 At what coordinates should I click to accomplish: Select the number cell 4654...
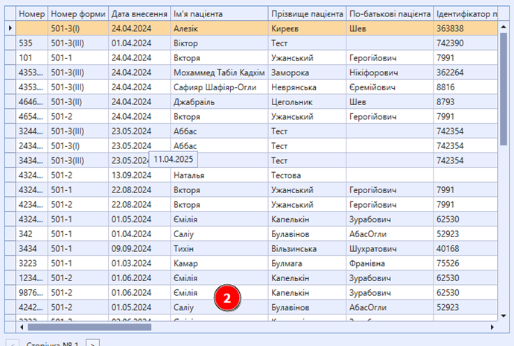coord(32,116)
